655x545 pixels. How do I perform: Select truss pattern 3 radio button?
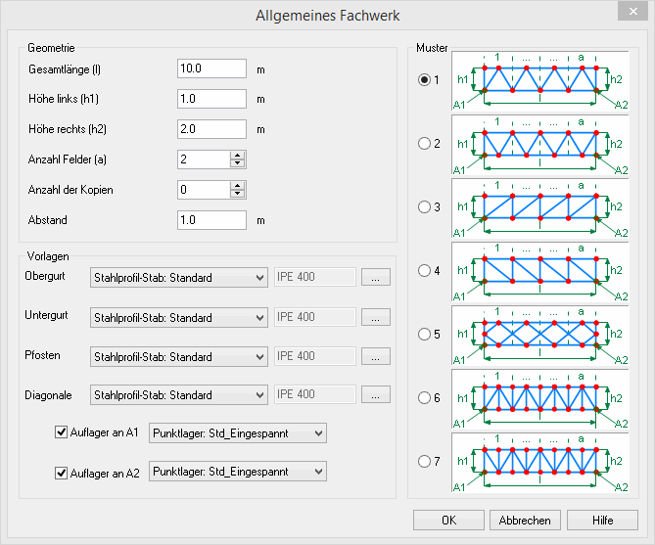click(x=424, y=206)
